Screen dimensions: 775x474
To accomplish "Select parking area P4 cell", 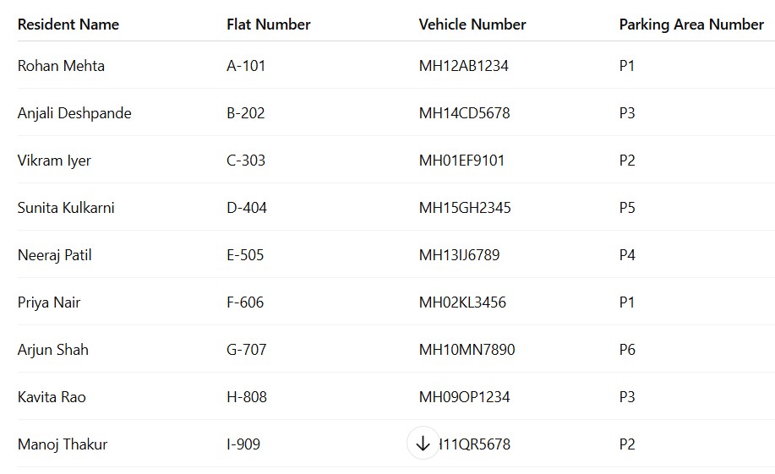I will click(x=627, y=255).
